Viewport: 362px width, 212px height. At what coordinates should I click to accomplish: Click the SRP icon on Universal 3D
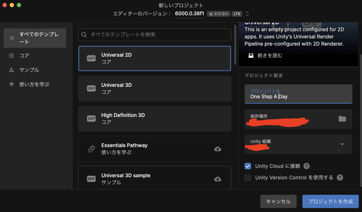91,88
